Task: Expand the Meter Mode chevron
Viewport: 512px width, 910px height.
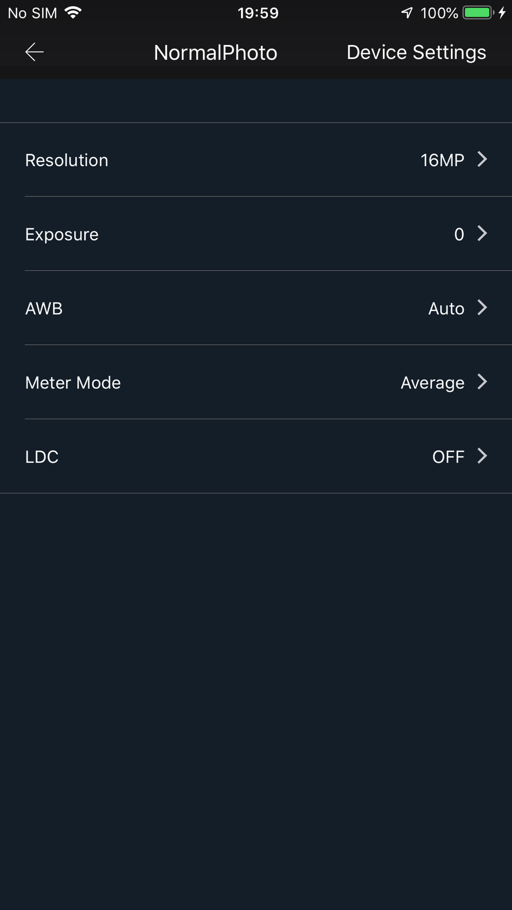Action: 482,382
